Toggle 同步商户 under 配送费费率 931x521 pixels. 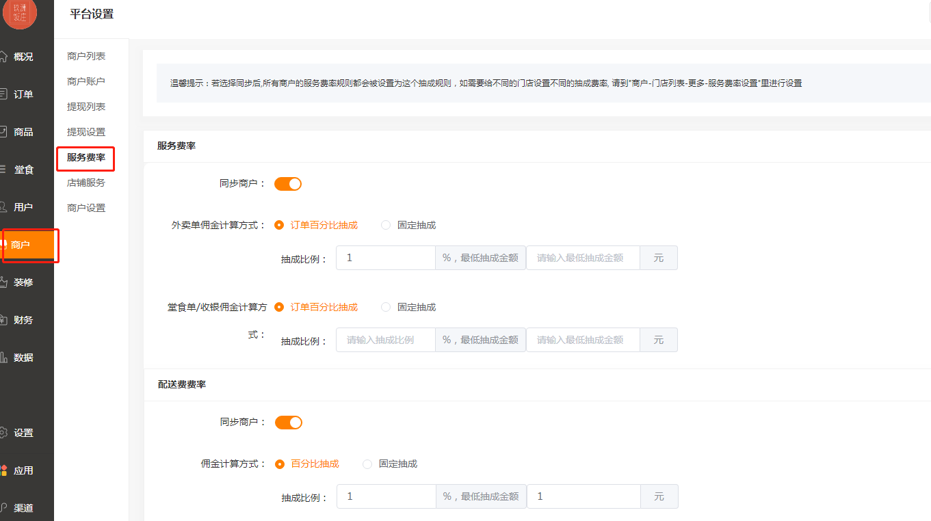(x=289, y=423)
